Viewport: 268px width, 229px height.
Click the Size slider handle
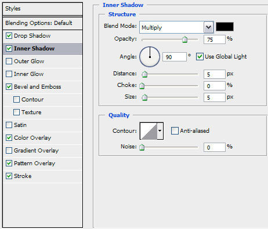click(144, 97)
